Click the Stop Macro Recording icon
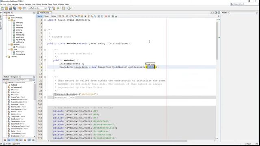This screenshot has height=146, width=260. tap(109, 16)
